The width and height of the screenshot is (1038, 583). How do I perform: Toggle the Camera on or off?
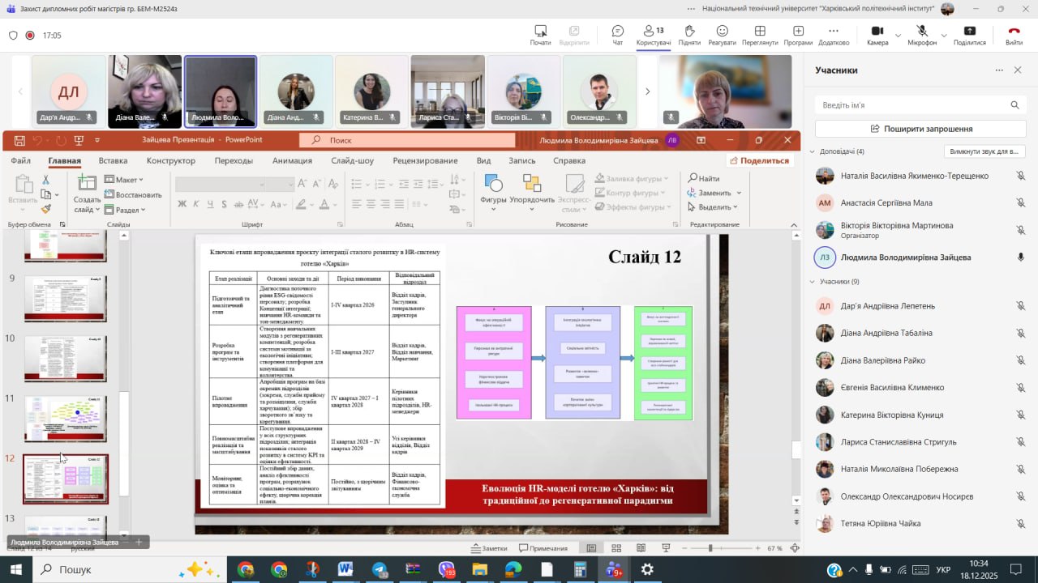click(x=877, y=35)
